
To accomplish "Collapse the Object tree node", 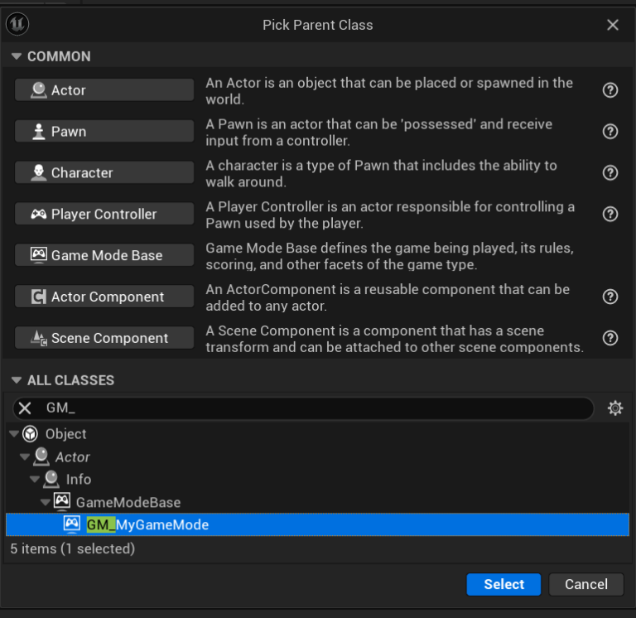I will click(x=14, y=434).
